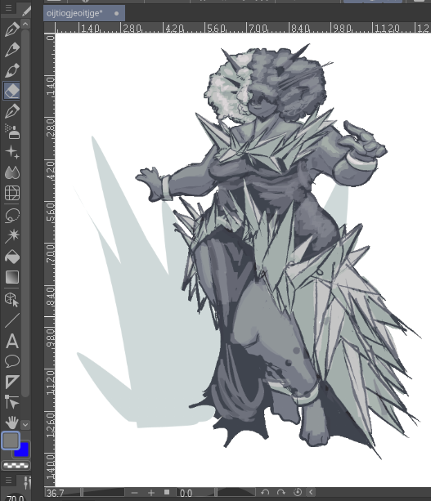431x501 pixels.
Task: Select the Pencil tool
Action: coord(11,50)
